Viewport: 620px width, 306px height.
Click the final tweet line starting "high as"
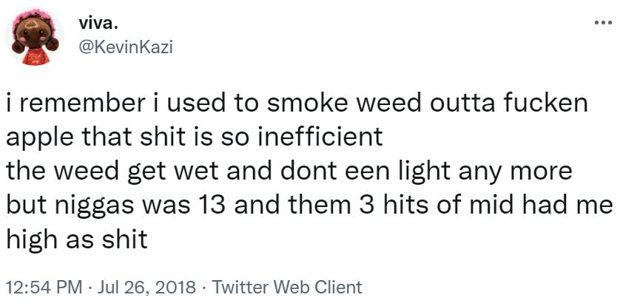[x=77, y=239]
